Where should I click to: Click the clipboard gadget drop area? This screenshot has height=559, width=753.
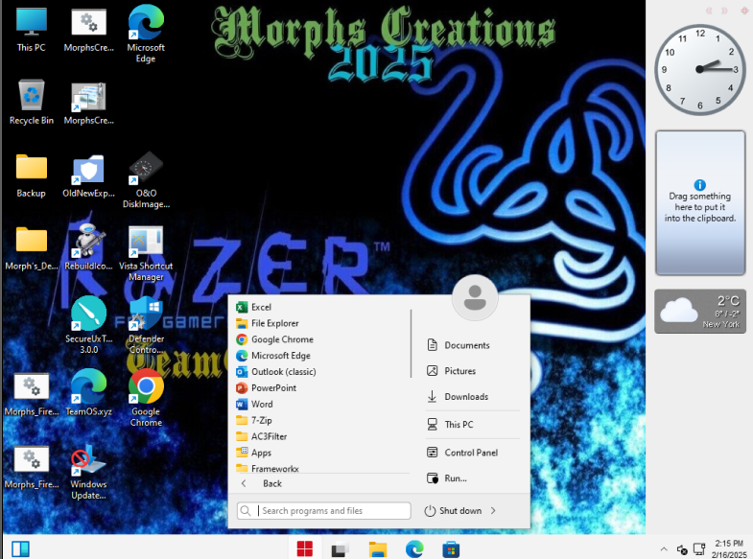click(700, 203)
